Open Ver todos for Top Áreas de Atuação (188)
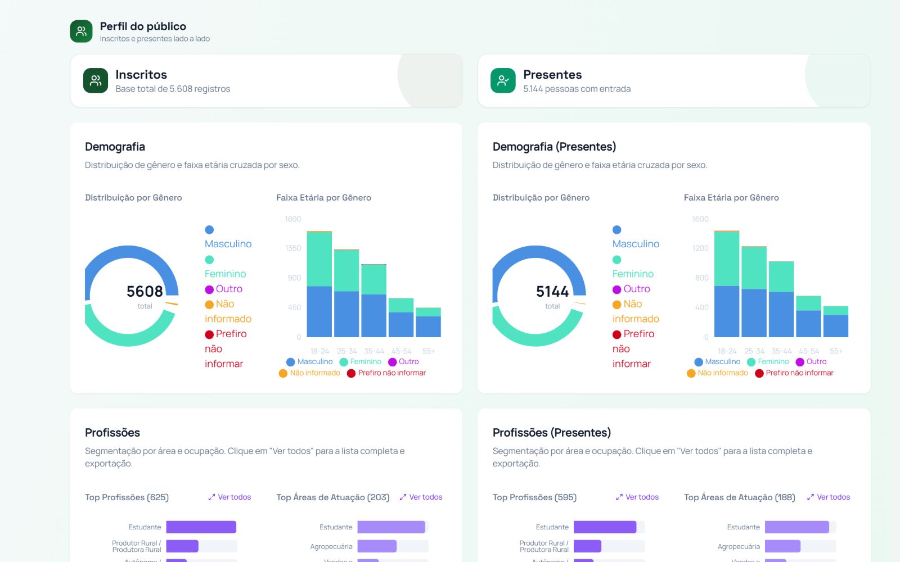 829,497
